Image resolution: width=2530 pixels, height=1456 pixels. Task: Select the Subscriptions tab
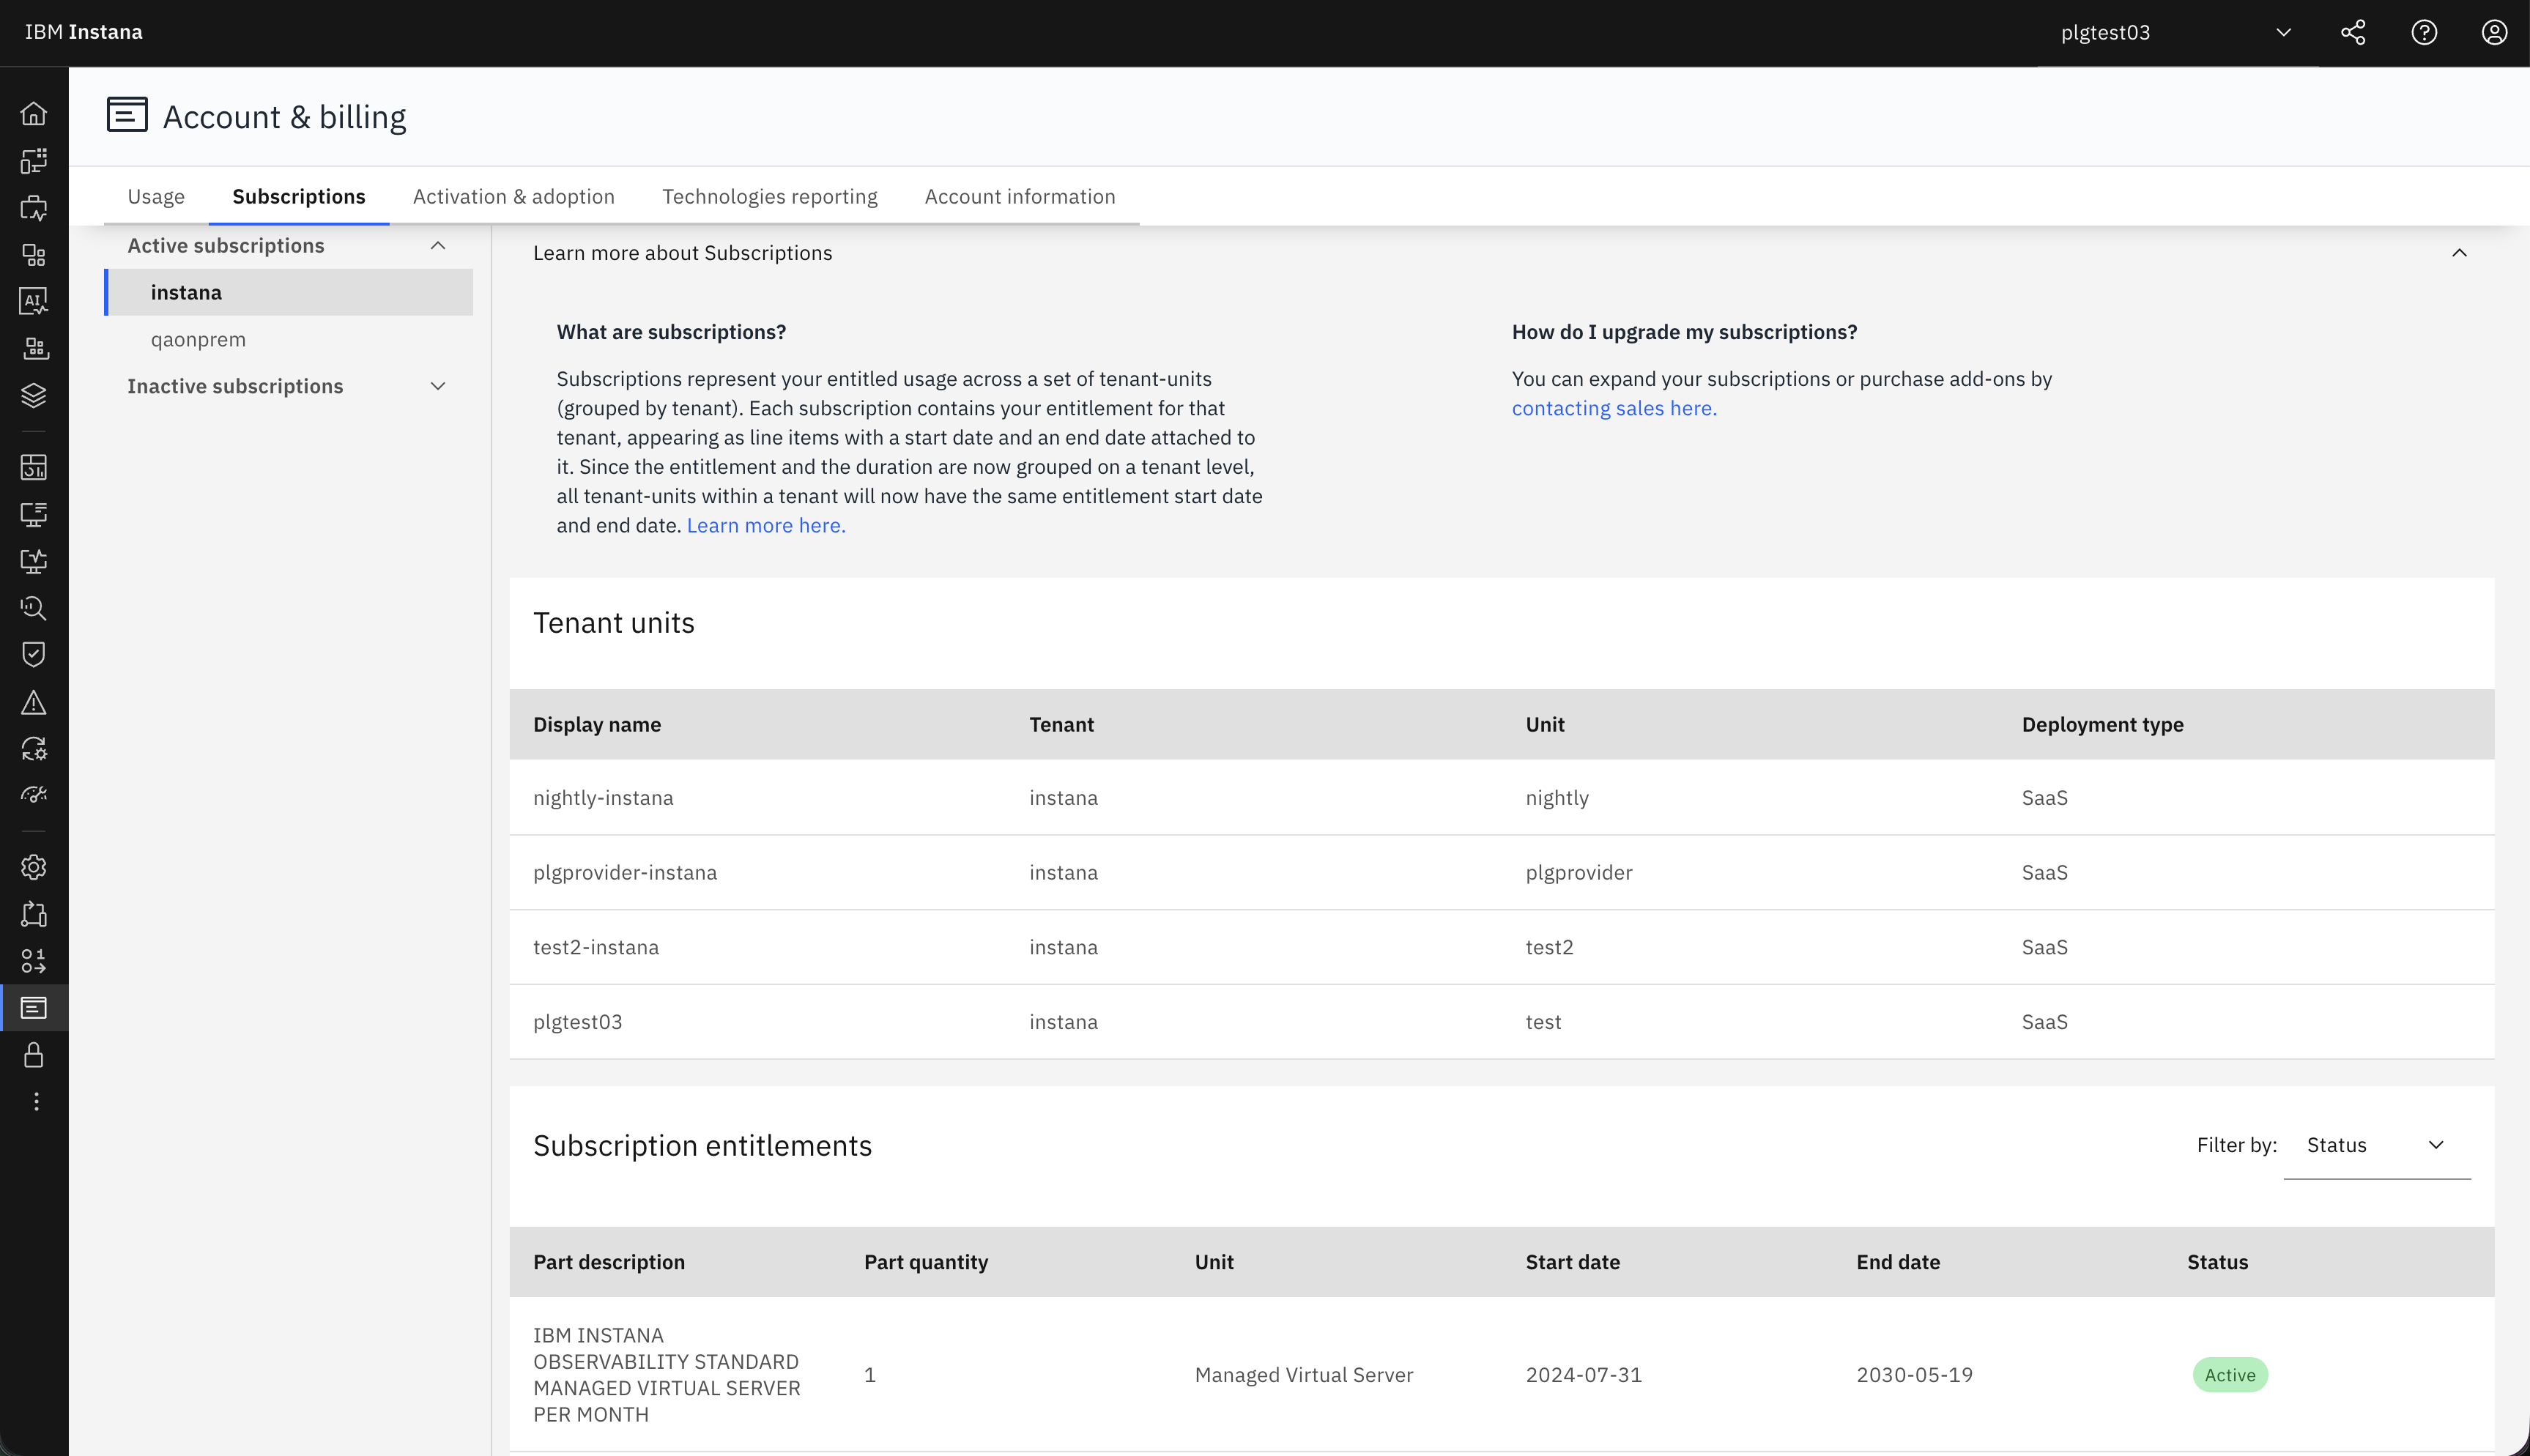point(299,197)
